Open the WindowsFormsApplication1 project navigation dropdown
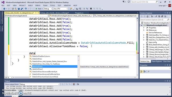Screen dimensions: 172x97 pyautogui.click(x=27, y=16)
